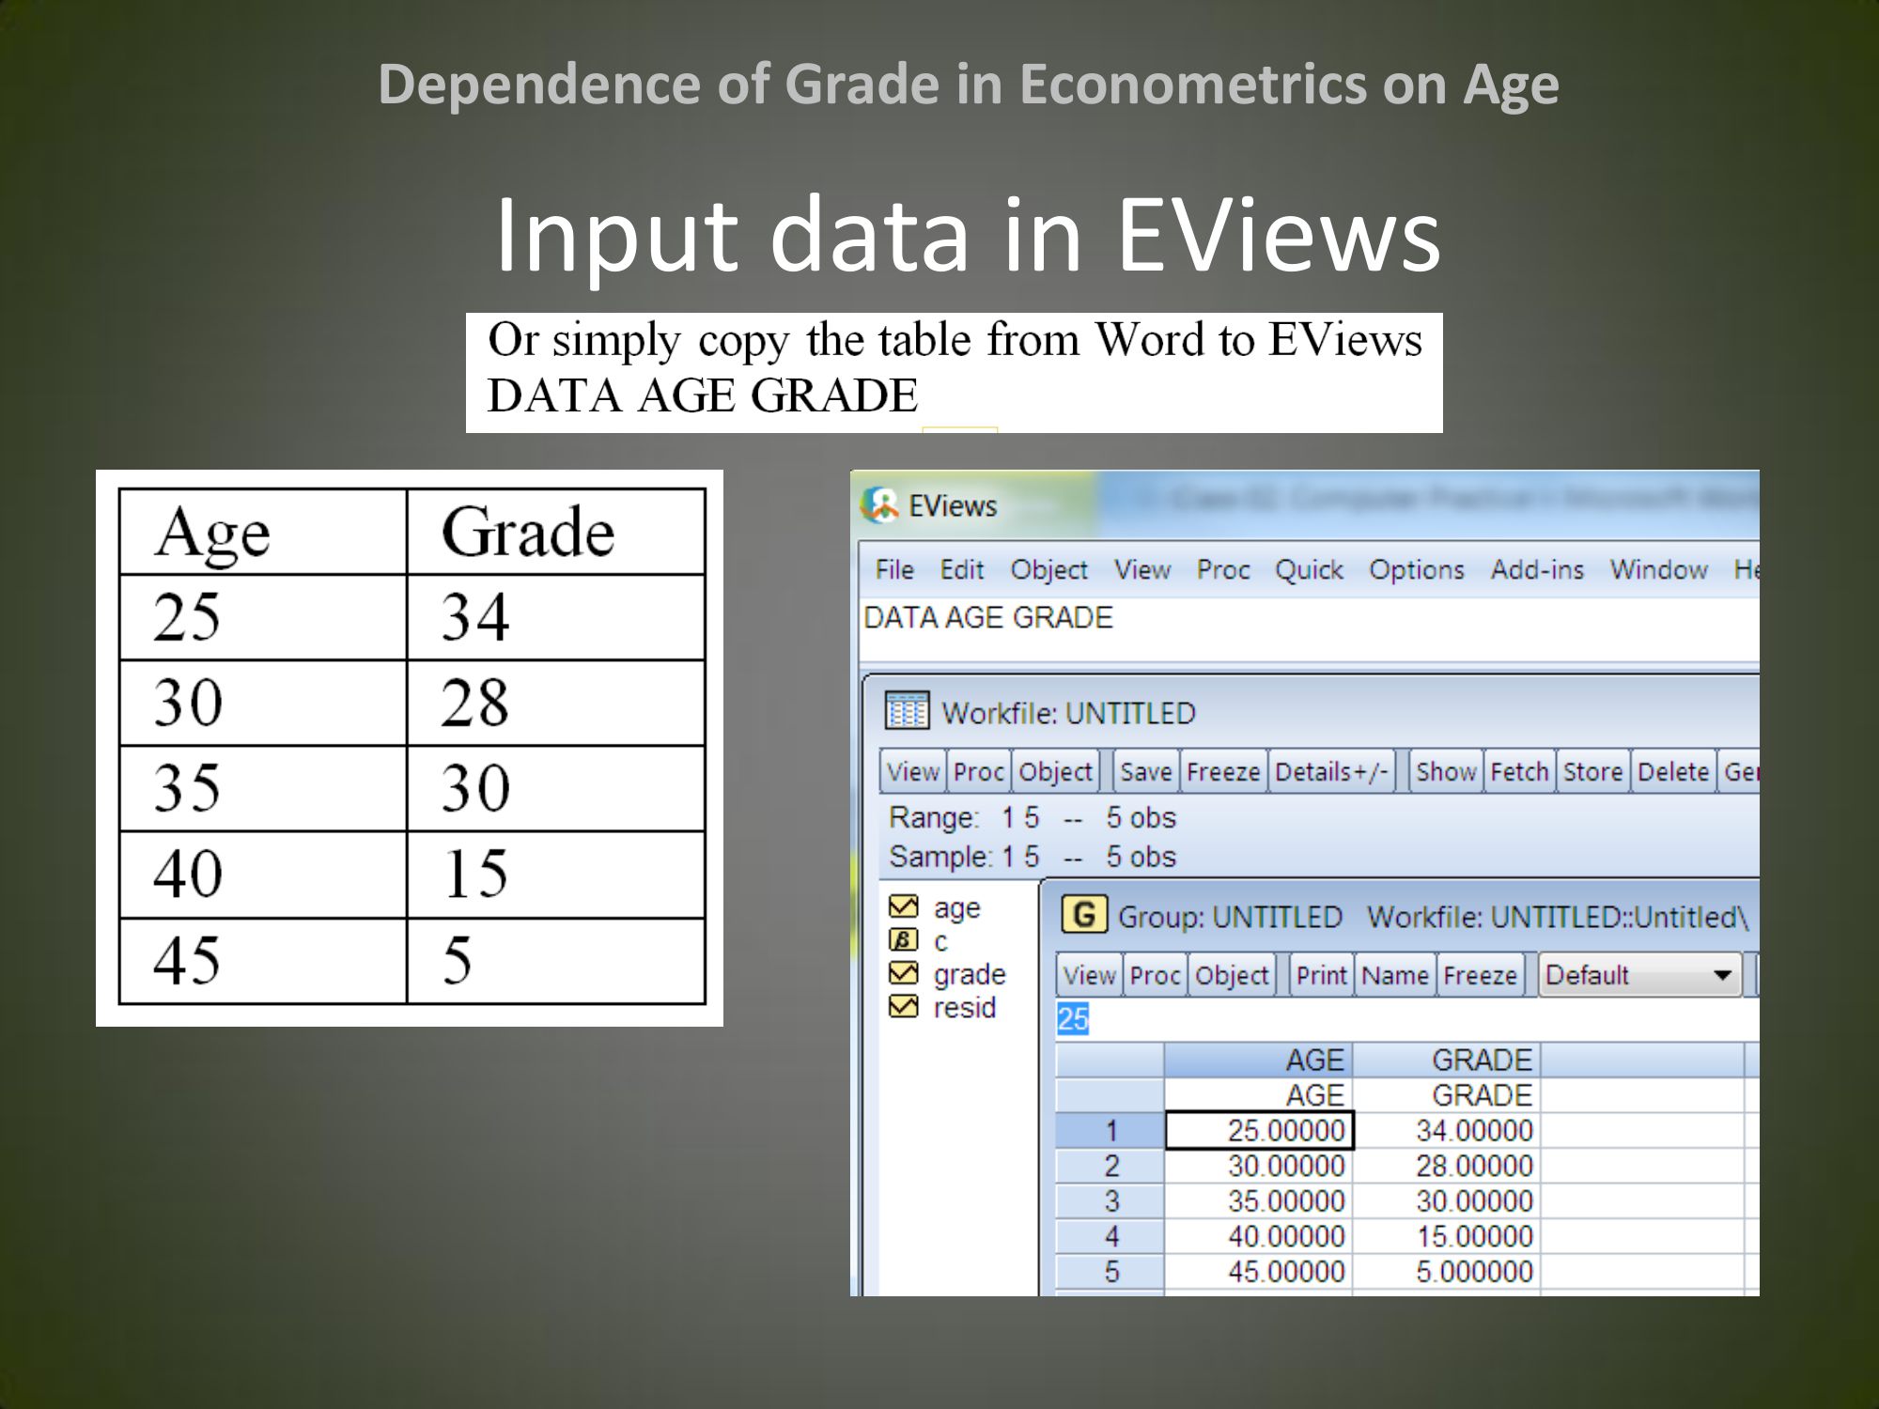Select the grade series icon
The width and height of the screenshot is (1879, 1409).
click(903, 973)
